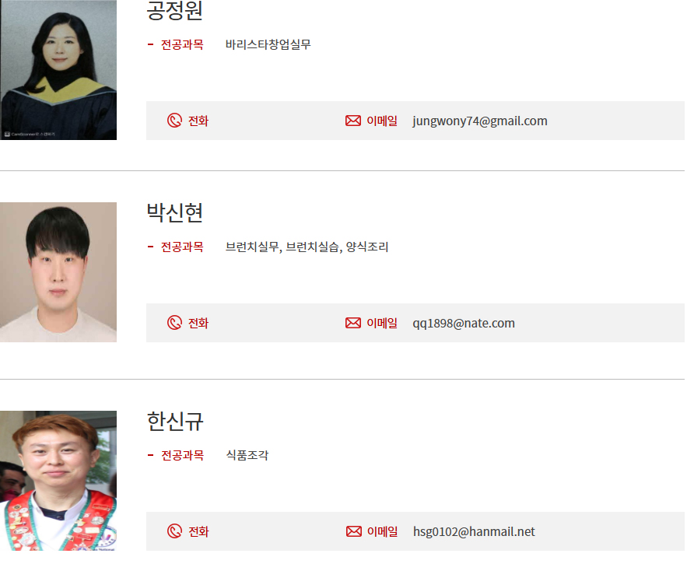Click the 이메일 label in 한신규's row

(x=382, y=531)
